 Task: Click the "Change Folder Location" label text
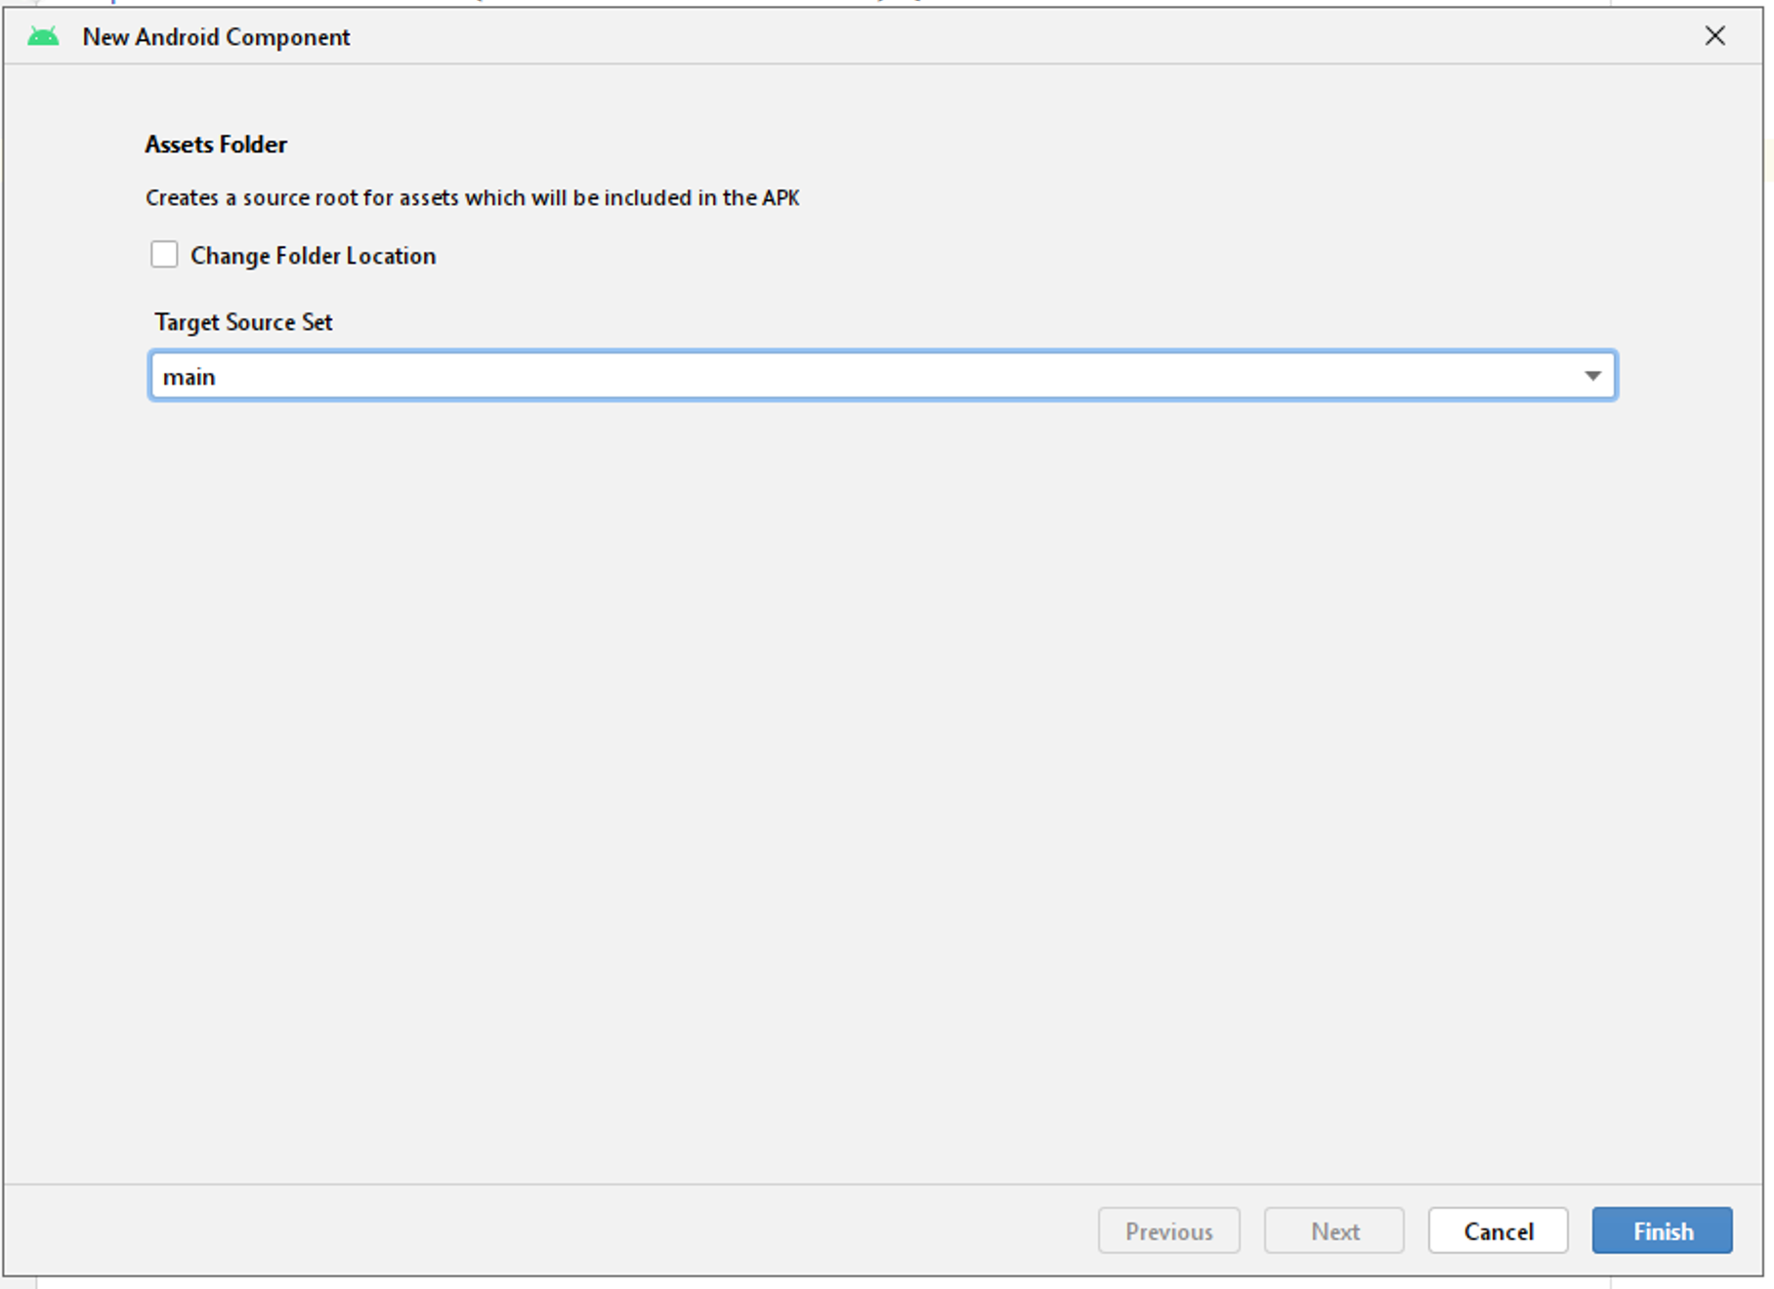[313, 256]
